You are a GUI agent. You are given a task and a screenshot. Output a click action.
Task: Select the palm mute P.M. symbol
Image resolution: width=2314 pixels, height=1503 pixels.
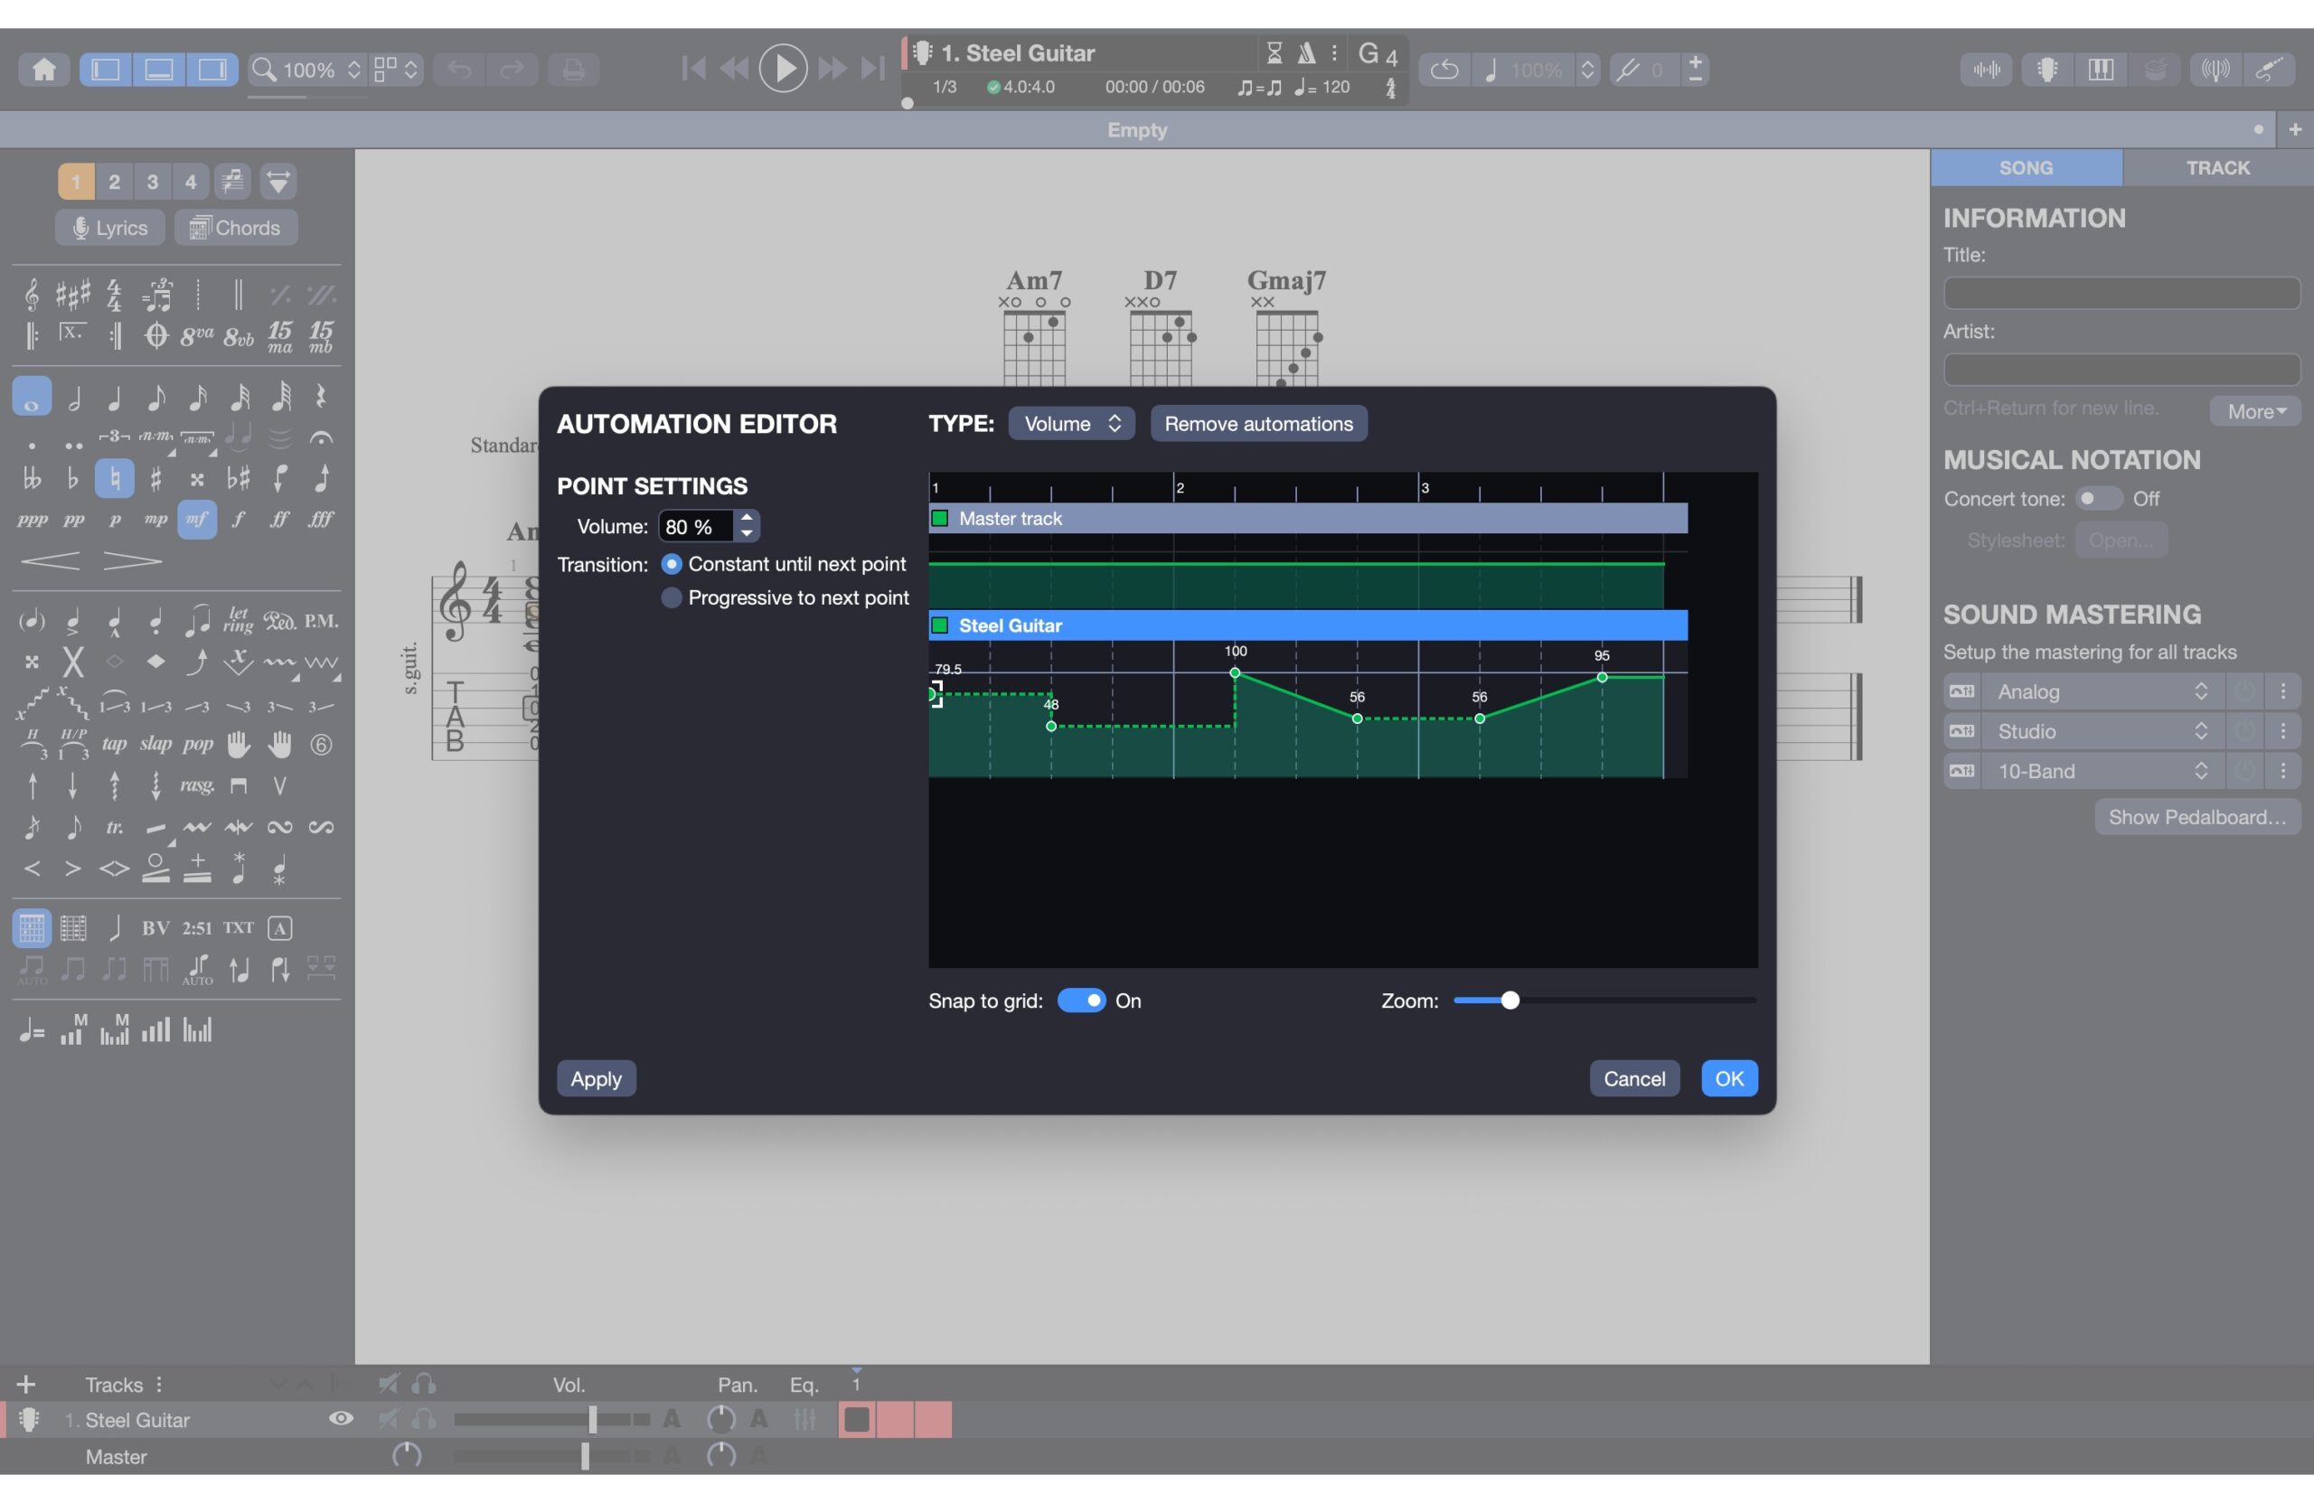point(321,620)
